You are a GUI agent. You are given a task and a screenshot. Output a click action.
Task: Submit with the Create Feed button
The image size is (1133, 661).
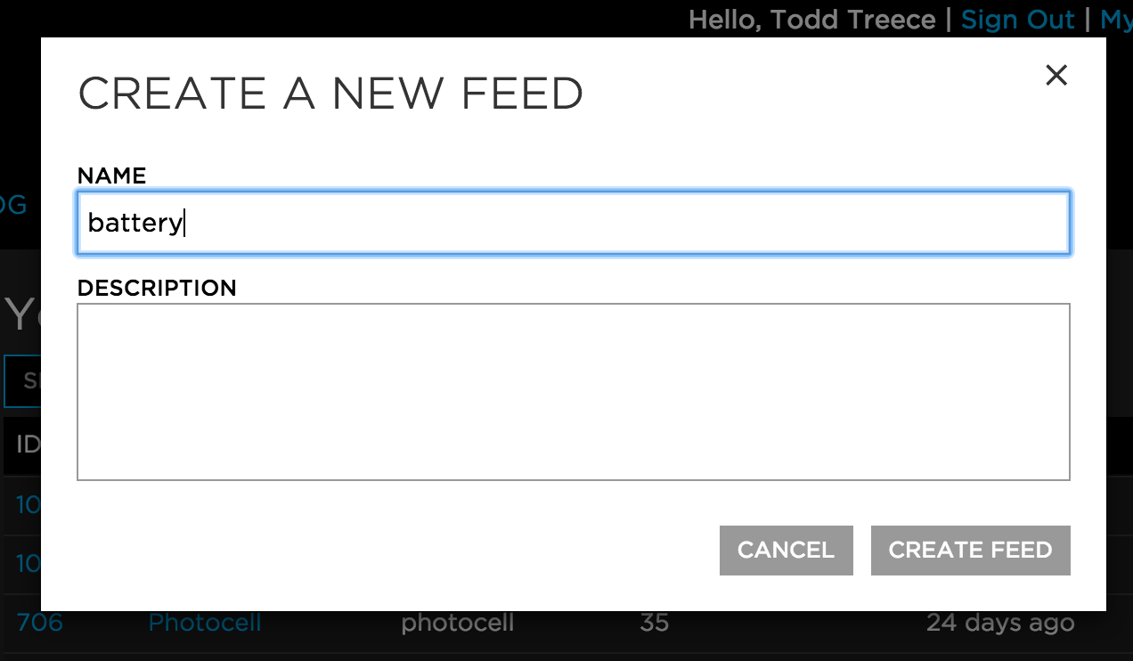tap(970, 551)
